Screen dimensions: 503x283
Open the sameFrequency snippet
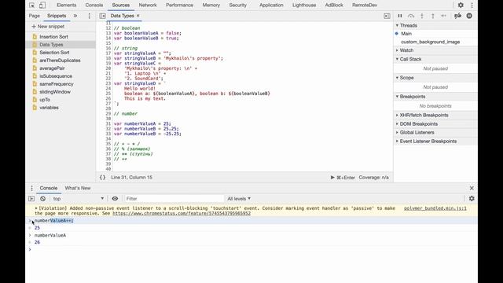point(57,84)
